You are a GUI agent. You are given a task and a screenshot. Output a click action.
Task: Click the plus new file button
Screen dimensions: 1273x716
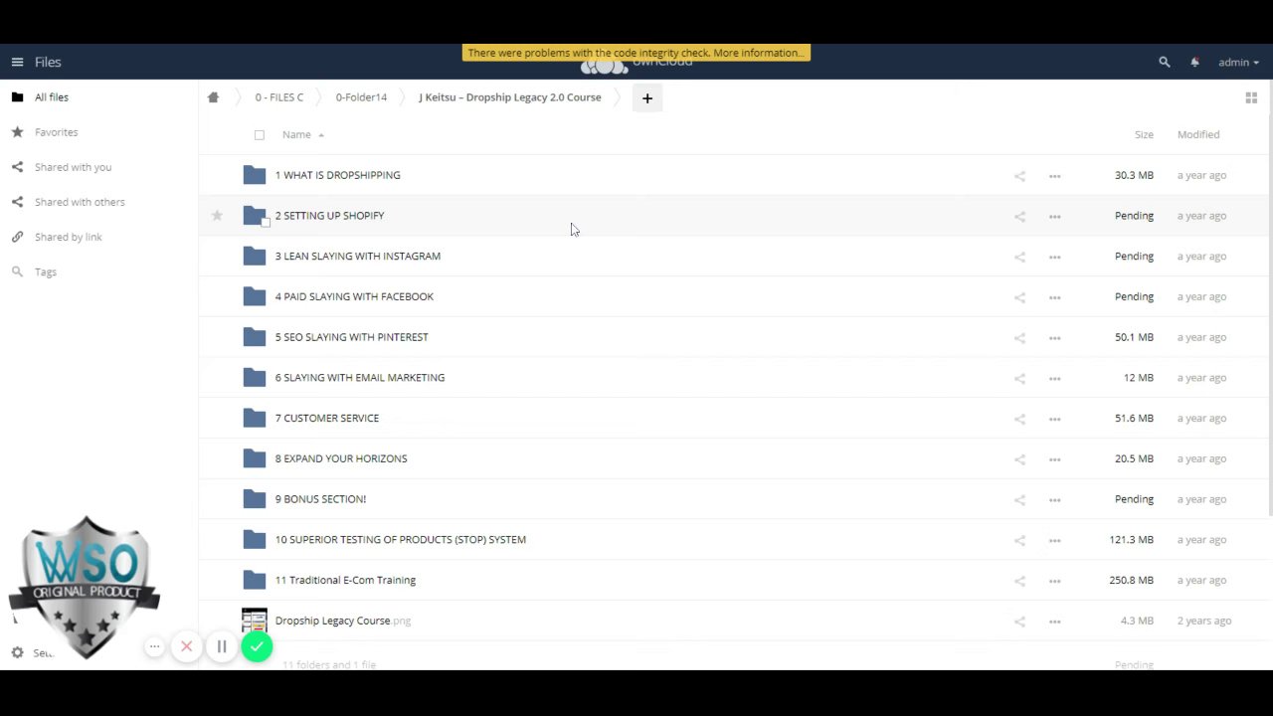pos(647,97)
